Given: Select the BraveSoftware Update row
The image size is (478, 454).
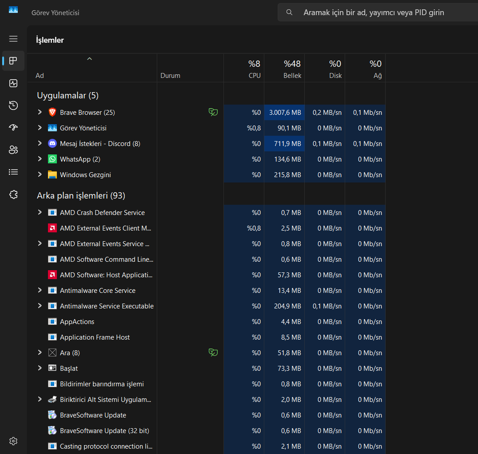Looking at the screenshot, I should [x=207, y=415].
